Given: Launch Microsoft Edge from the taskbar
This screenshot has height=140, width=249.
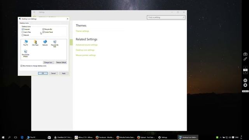Looking at the screenshot, I should pyautogui.click(x=22, y=137).
